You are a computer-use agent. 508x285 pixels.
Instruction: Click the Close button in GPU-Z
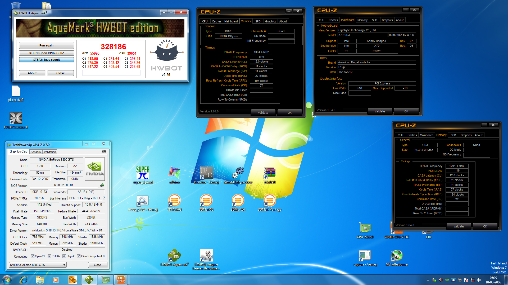coord(98,265)
